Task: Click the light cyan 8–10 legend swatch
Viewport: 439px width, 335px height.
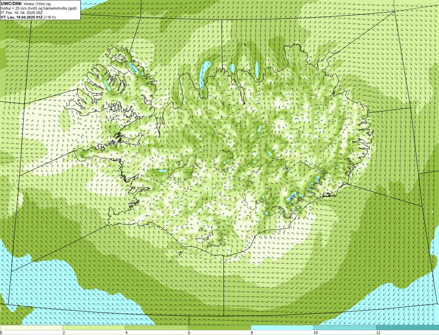Action: click(x=282, y=327)
